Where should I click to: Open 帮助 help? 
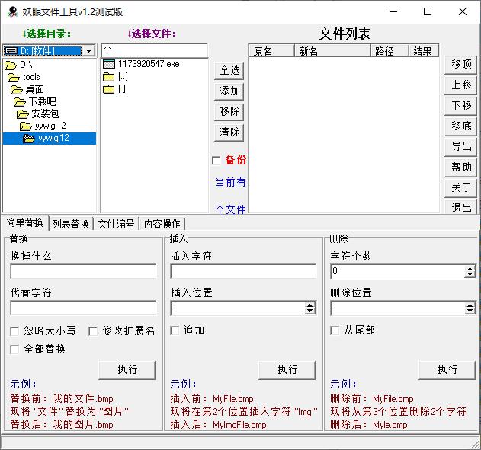tap(460, 168)
